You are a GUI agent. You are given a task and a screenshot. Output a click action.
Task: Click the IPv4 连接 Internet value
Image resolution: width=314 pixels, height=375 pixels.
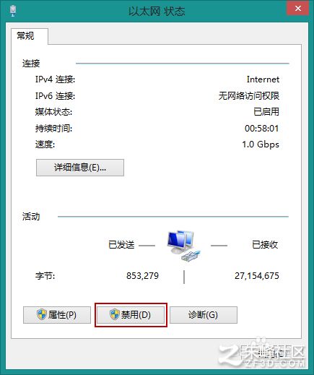point(263,79)
